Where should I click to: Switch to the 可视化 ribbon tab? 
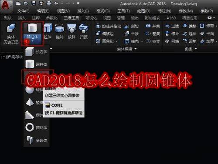point(91,18)
